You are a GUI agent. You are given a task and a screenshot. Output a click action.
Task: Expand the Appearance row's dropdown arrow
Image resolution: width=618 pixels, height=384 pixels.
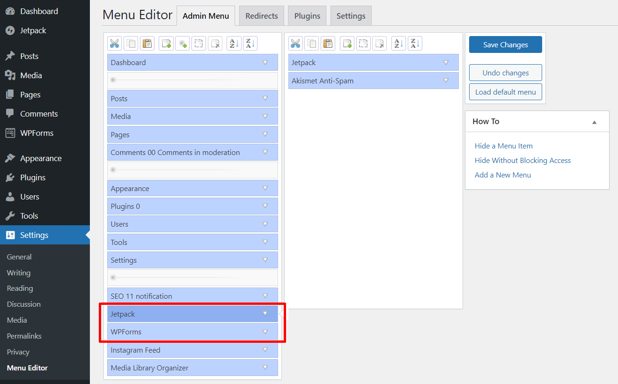pyautogui.click(x=265, y=188)
